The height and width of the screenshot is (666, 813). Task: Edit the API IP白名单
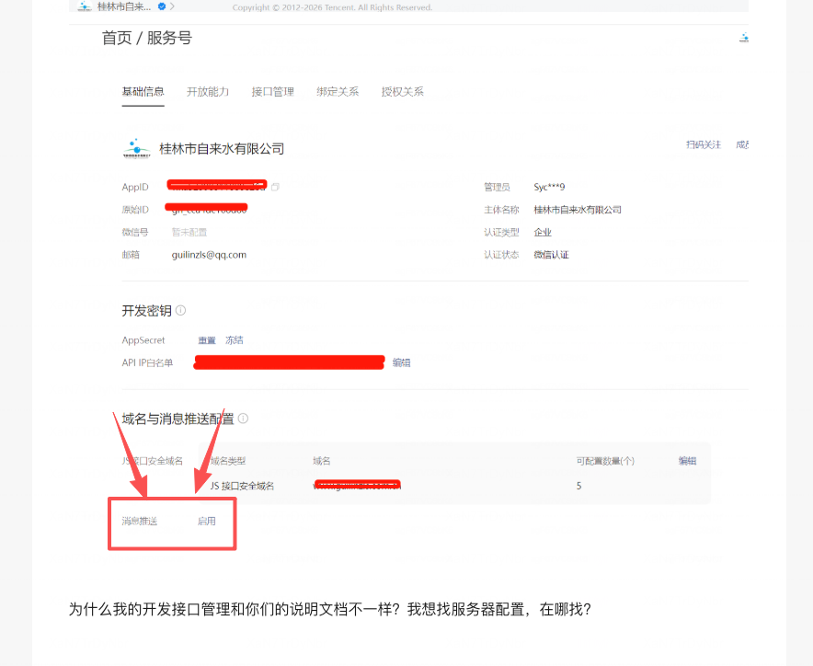401,362
